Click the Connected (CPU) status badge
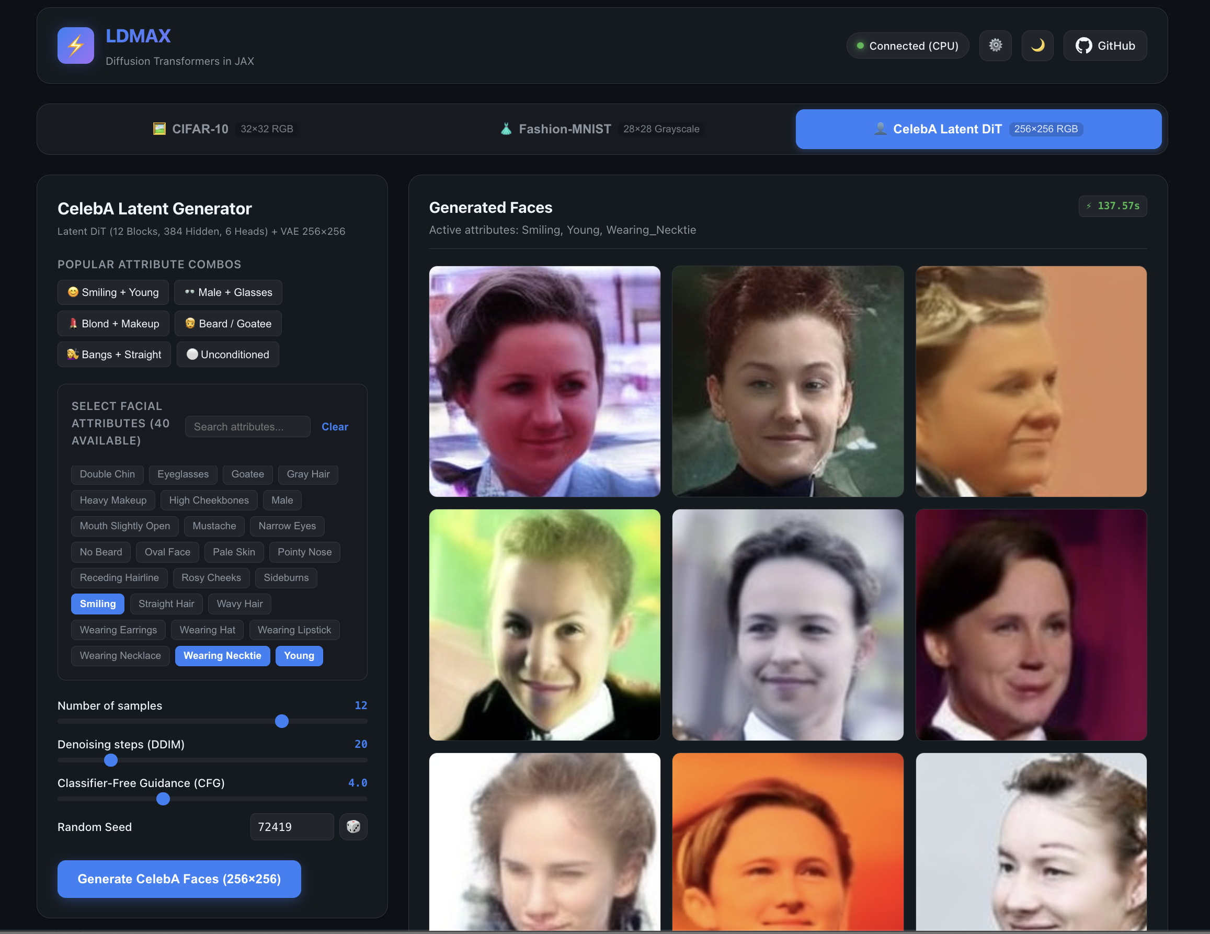This screenshot has width=1210, height=934. (908, 45)
